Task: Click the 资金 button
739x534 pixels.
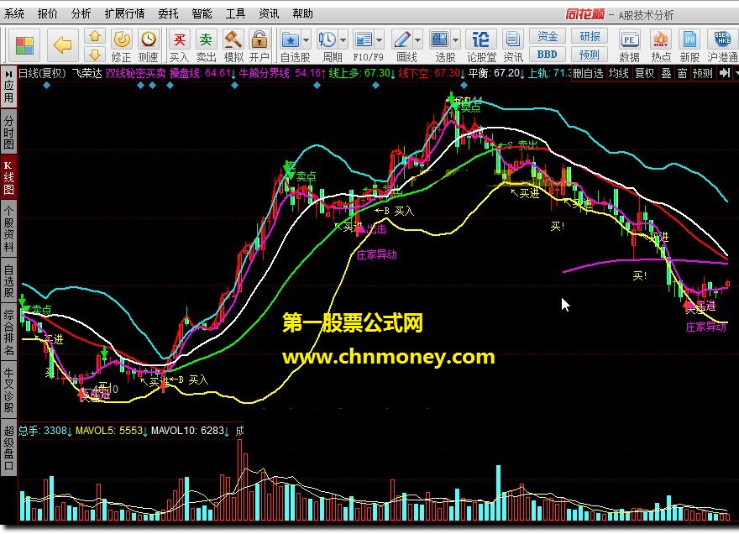Action: click(x=548, y=36)
